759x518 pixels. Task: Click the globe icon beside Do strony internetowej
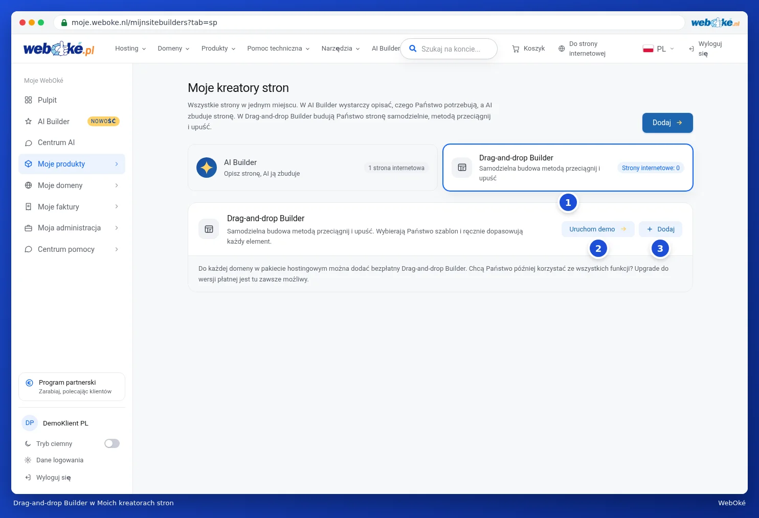coord(562,49)
